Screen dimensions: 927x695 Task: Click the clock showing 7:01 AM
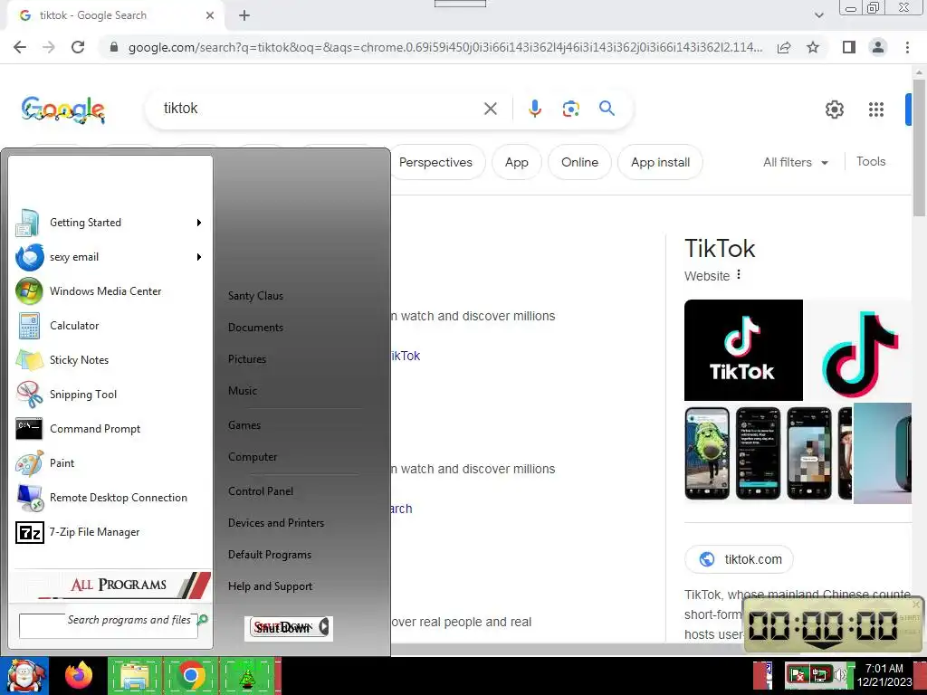tap(884, 675)
